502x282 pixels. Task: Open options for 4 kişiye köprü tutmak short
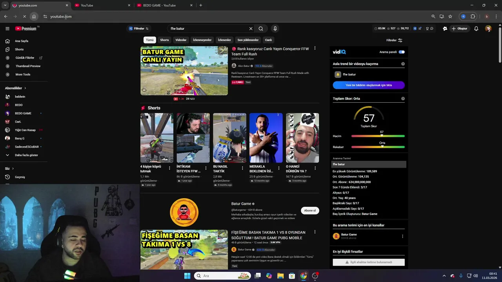[169, 168]
